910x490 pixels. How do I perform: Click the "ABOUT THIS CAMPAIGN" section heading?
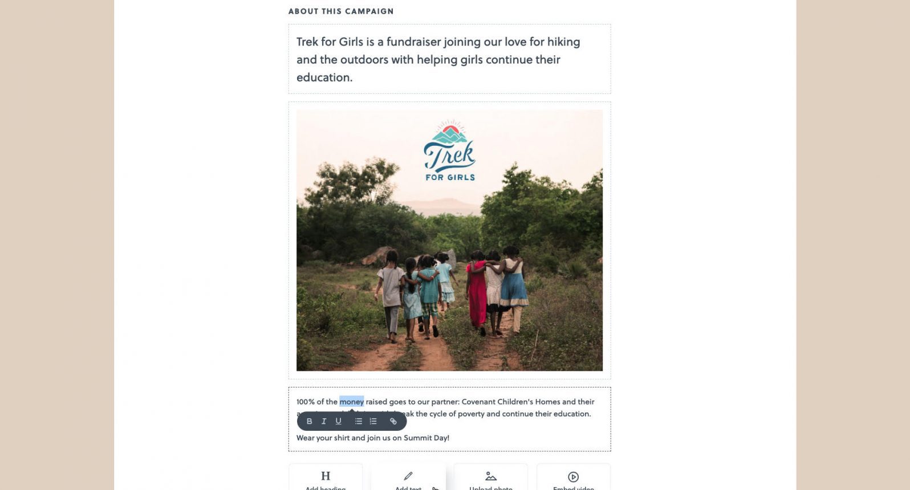click(x=341, y=11)
